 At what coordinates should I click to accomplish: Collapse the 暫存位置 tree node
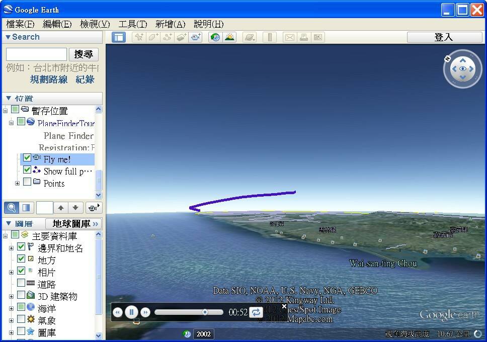5,111
